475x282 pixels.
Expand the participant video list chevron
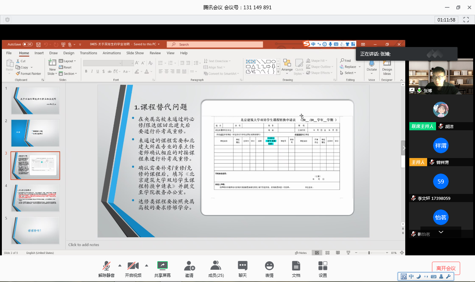pos(441,232)
